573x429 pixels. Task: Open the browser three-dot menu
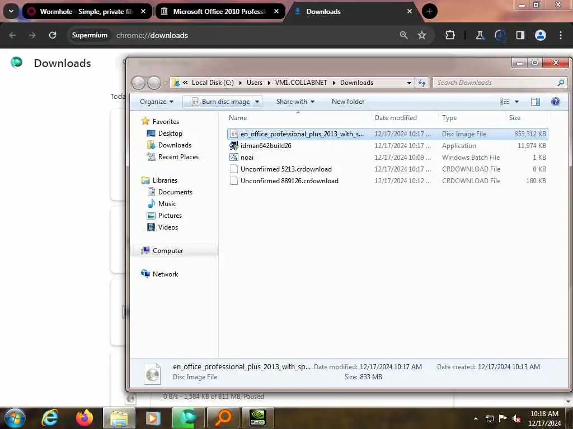[x=561, y=35]
